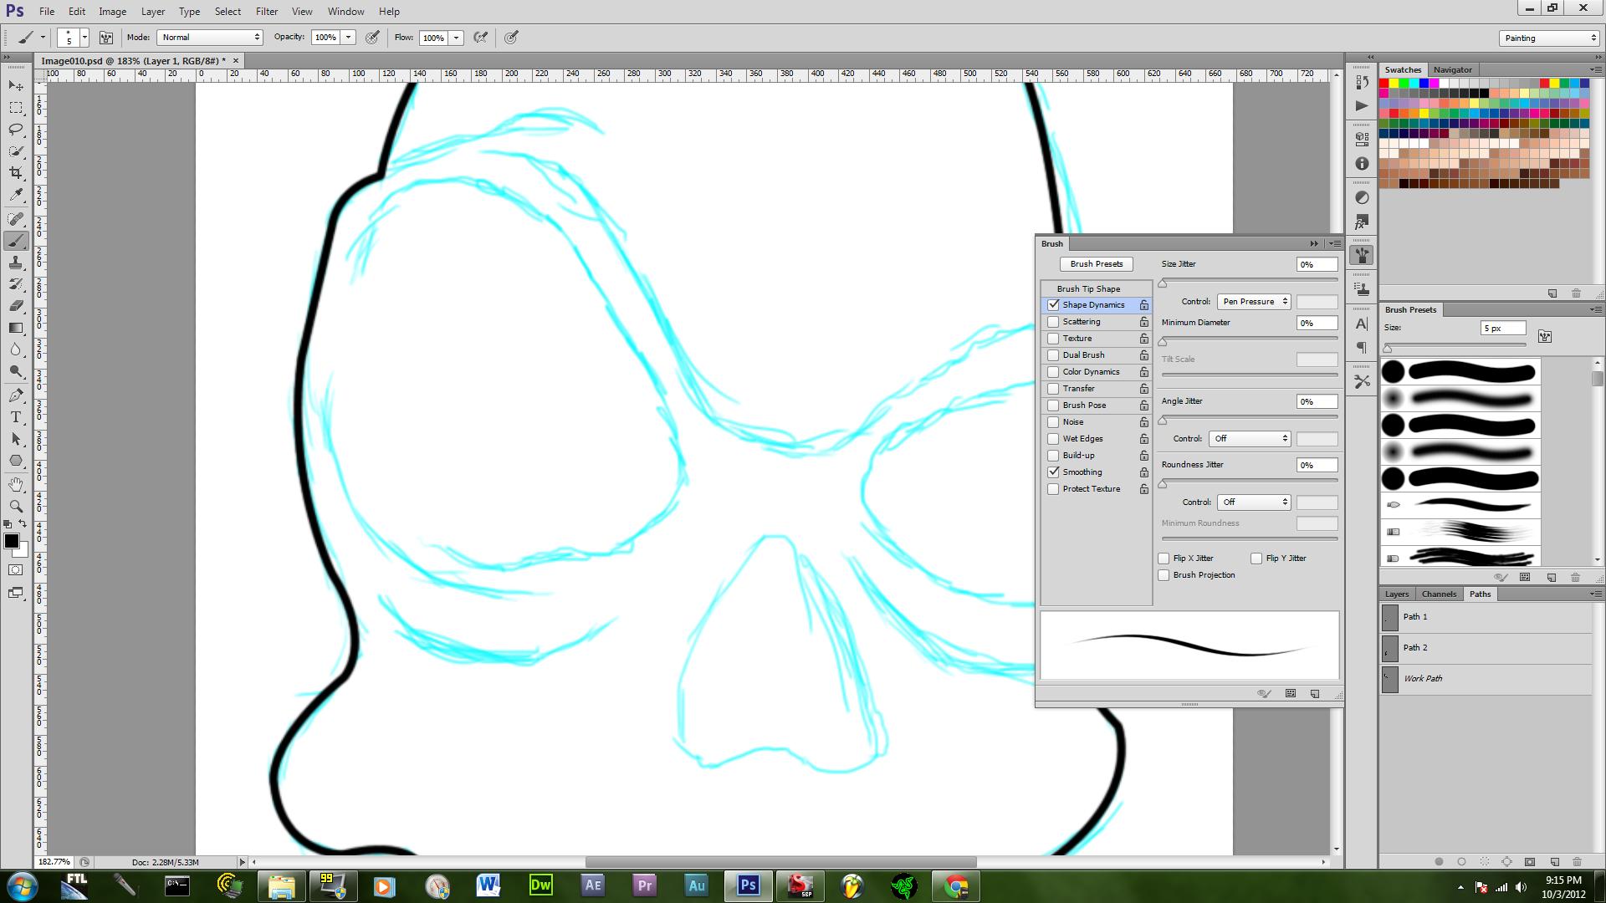The height and width of the screenshot is (903, 1606).
Task: Check the Flip X Jitter box
Action: (x=1164, y=559)
